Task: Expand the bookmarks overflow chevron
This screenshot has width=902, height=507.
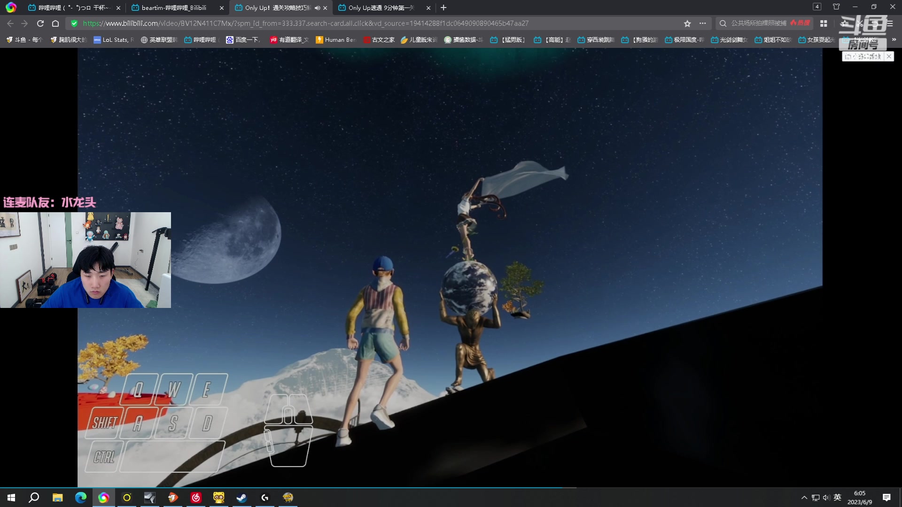Action: coord(894,40)
